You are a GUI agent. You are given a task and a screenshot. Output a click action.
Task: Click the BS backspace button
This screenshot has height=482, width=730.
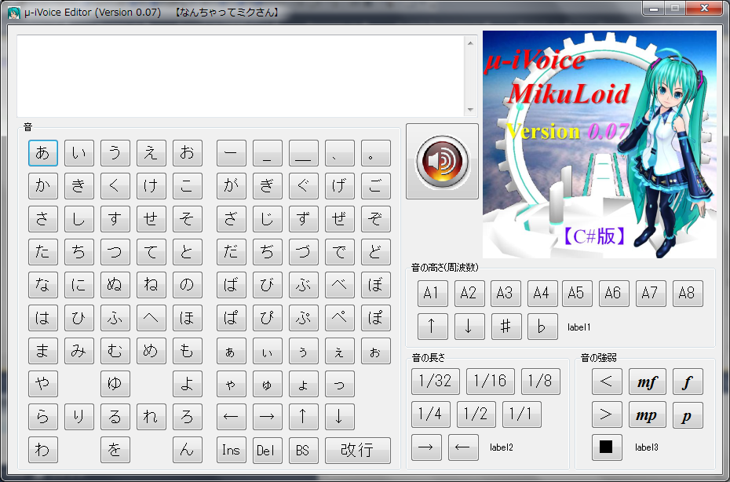click(x=304, y=450)
